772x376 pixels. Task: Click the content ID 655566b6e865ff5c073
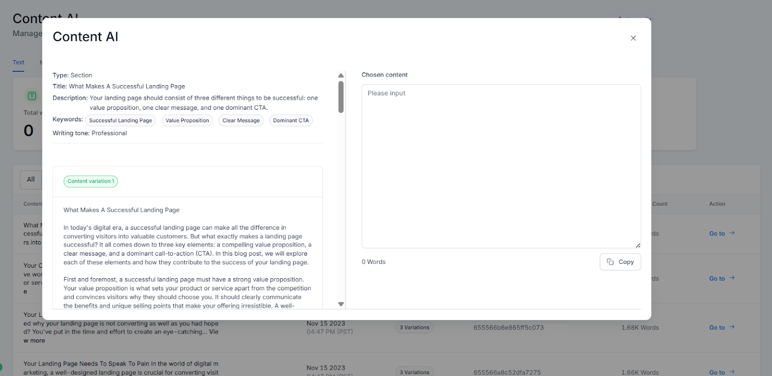pyautogui.click(x=509, y=327)
